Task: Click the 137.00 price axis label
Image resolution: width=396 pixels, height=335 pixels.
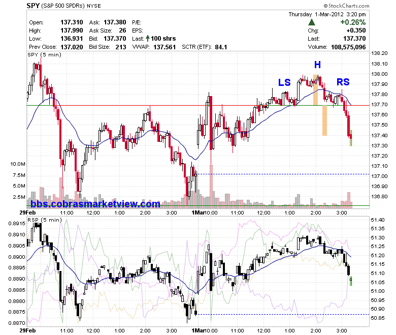Action: tap(379, 176)
